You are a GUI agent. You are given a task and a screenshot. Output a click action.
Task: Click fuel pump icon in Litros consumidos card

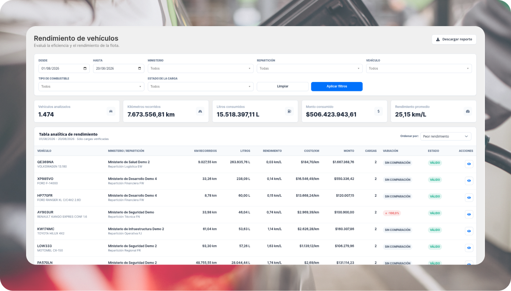tap(289, 111)
